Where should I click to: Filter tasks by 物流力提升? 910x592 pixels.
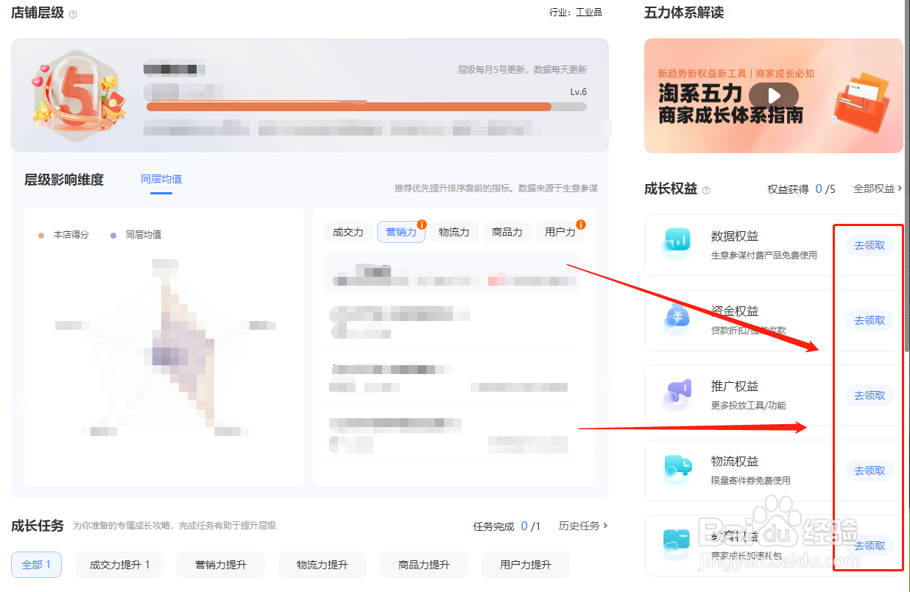coord(322,565)
